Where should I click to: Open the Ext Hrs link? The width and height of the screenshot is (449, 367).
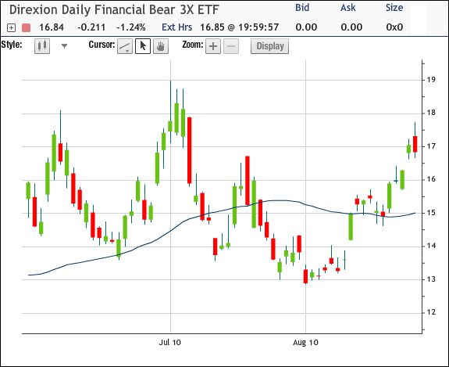[x=176, y=27]
